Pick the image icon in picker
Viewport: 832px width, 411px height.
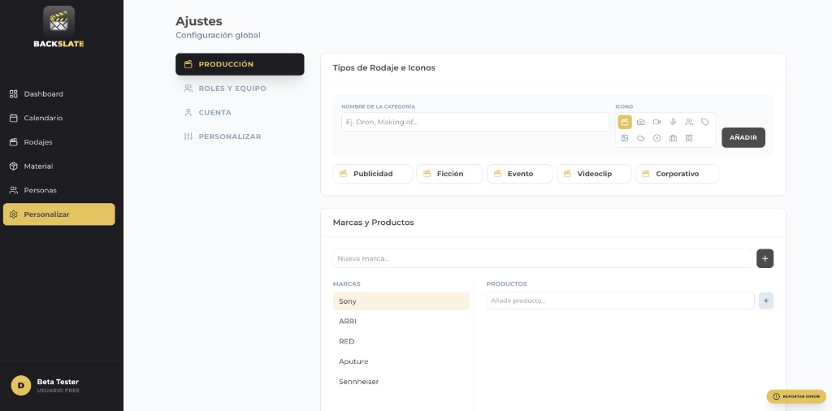[625, 138]
